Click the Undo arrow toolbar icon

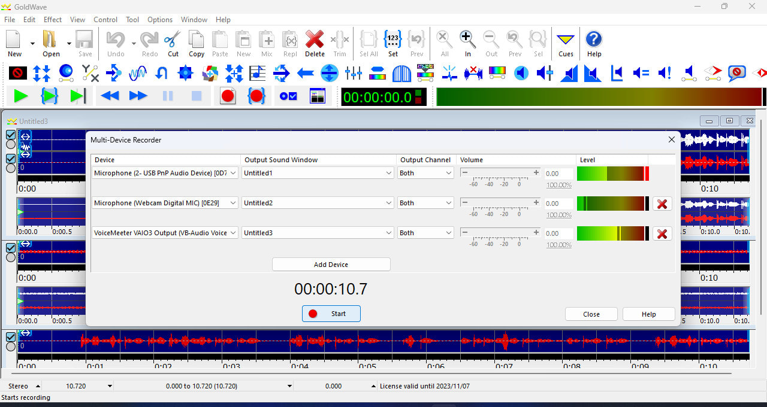coord(115,43)
